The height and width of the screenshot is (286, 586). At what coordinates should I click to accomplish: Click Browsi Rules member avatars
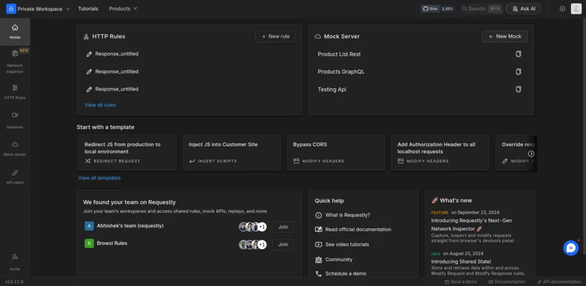pyautogui.click(x=252, y=245)
